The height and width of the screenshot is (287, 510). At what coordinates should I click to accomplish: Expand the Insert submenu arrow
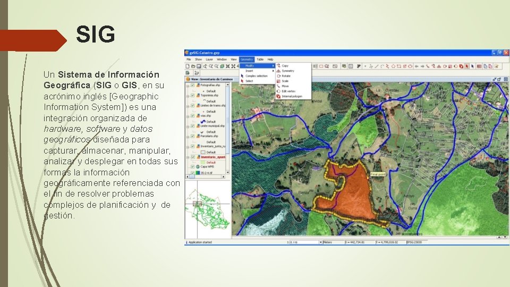coord(273,71)
